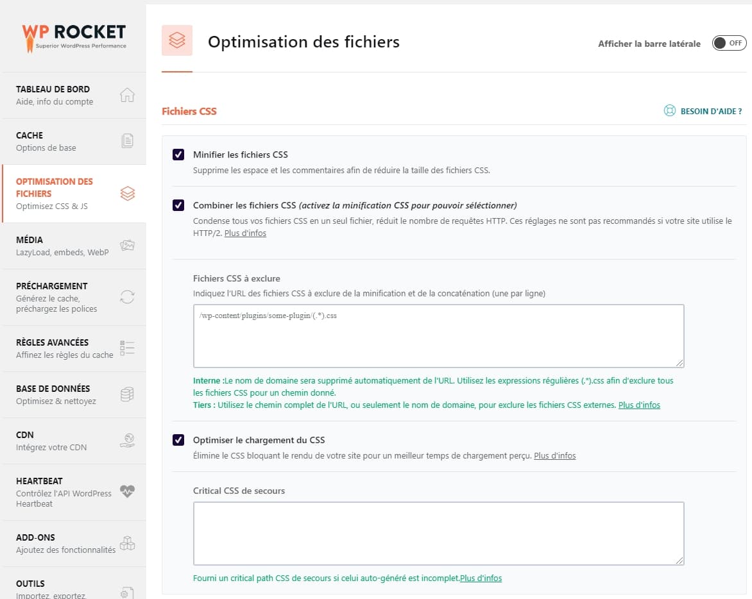Focus the Fichiers CSS à exclure textarea
The image size is (752, 599).
point(438,336)
